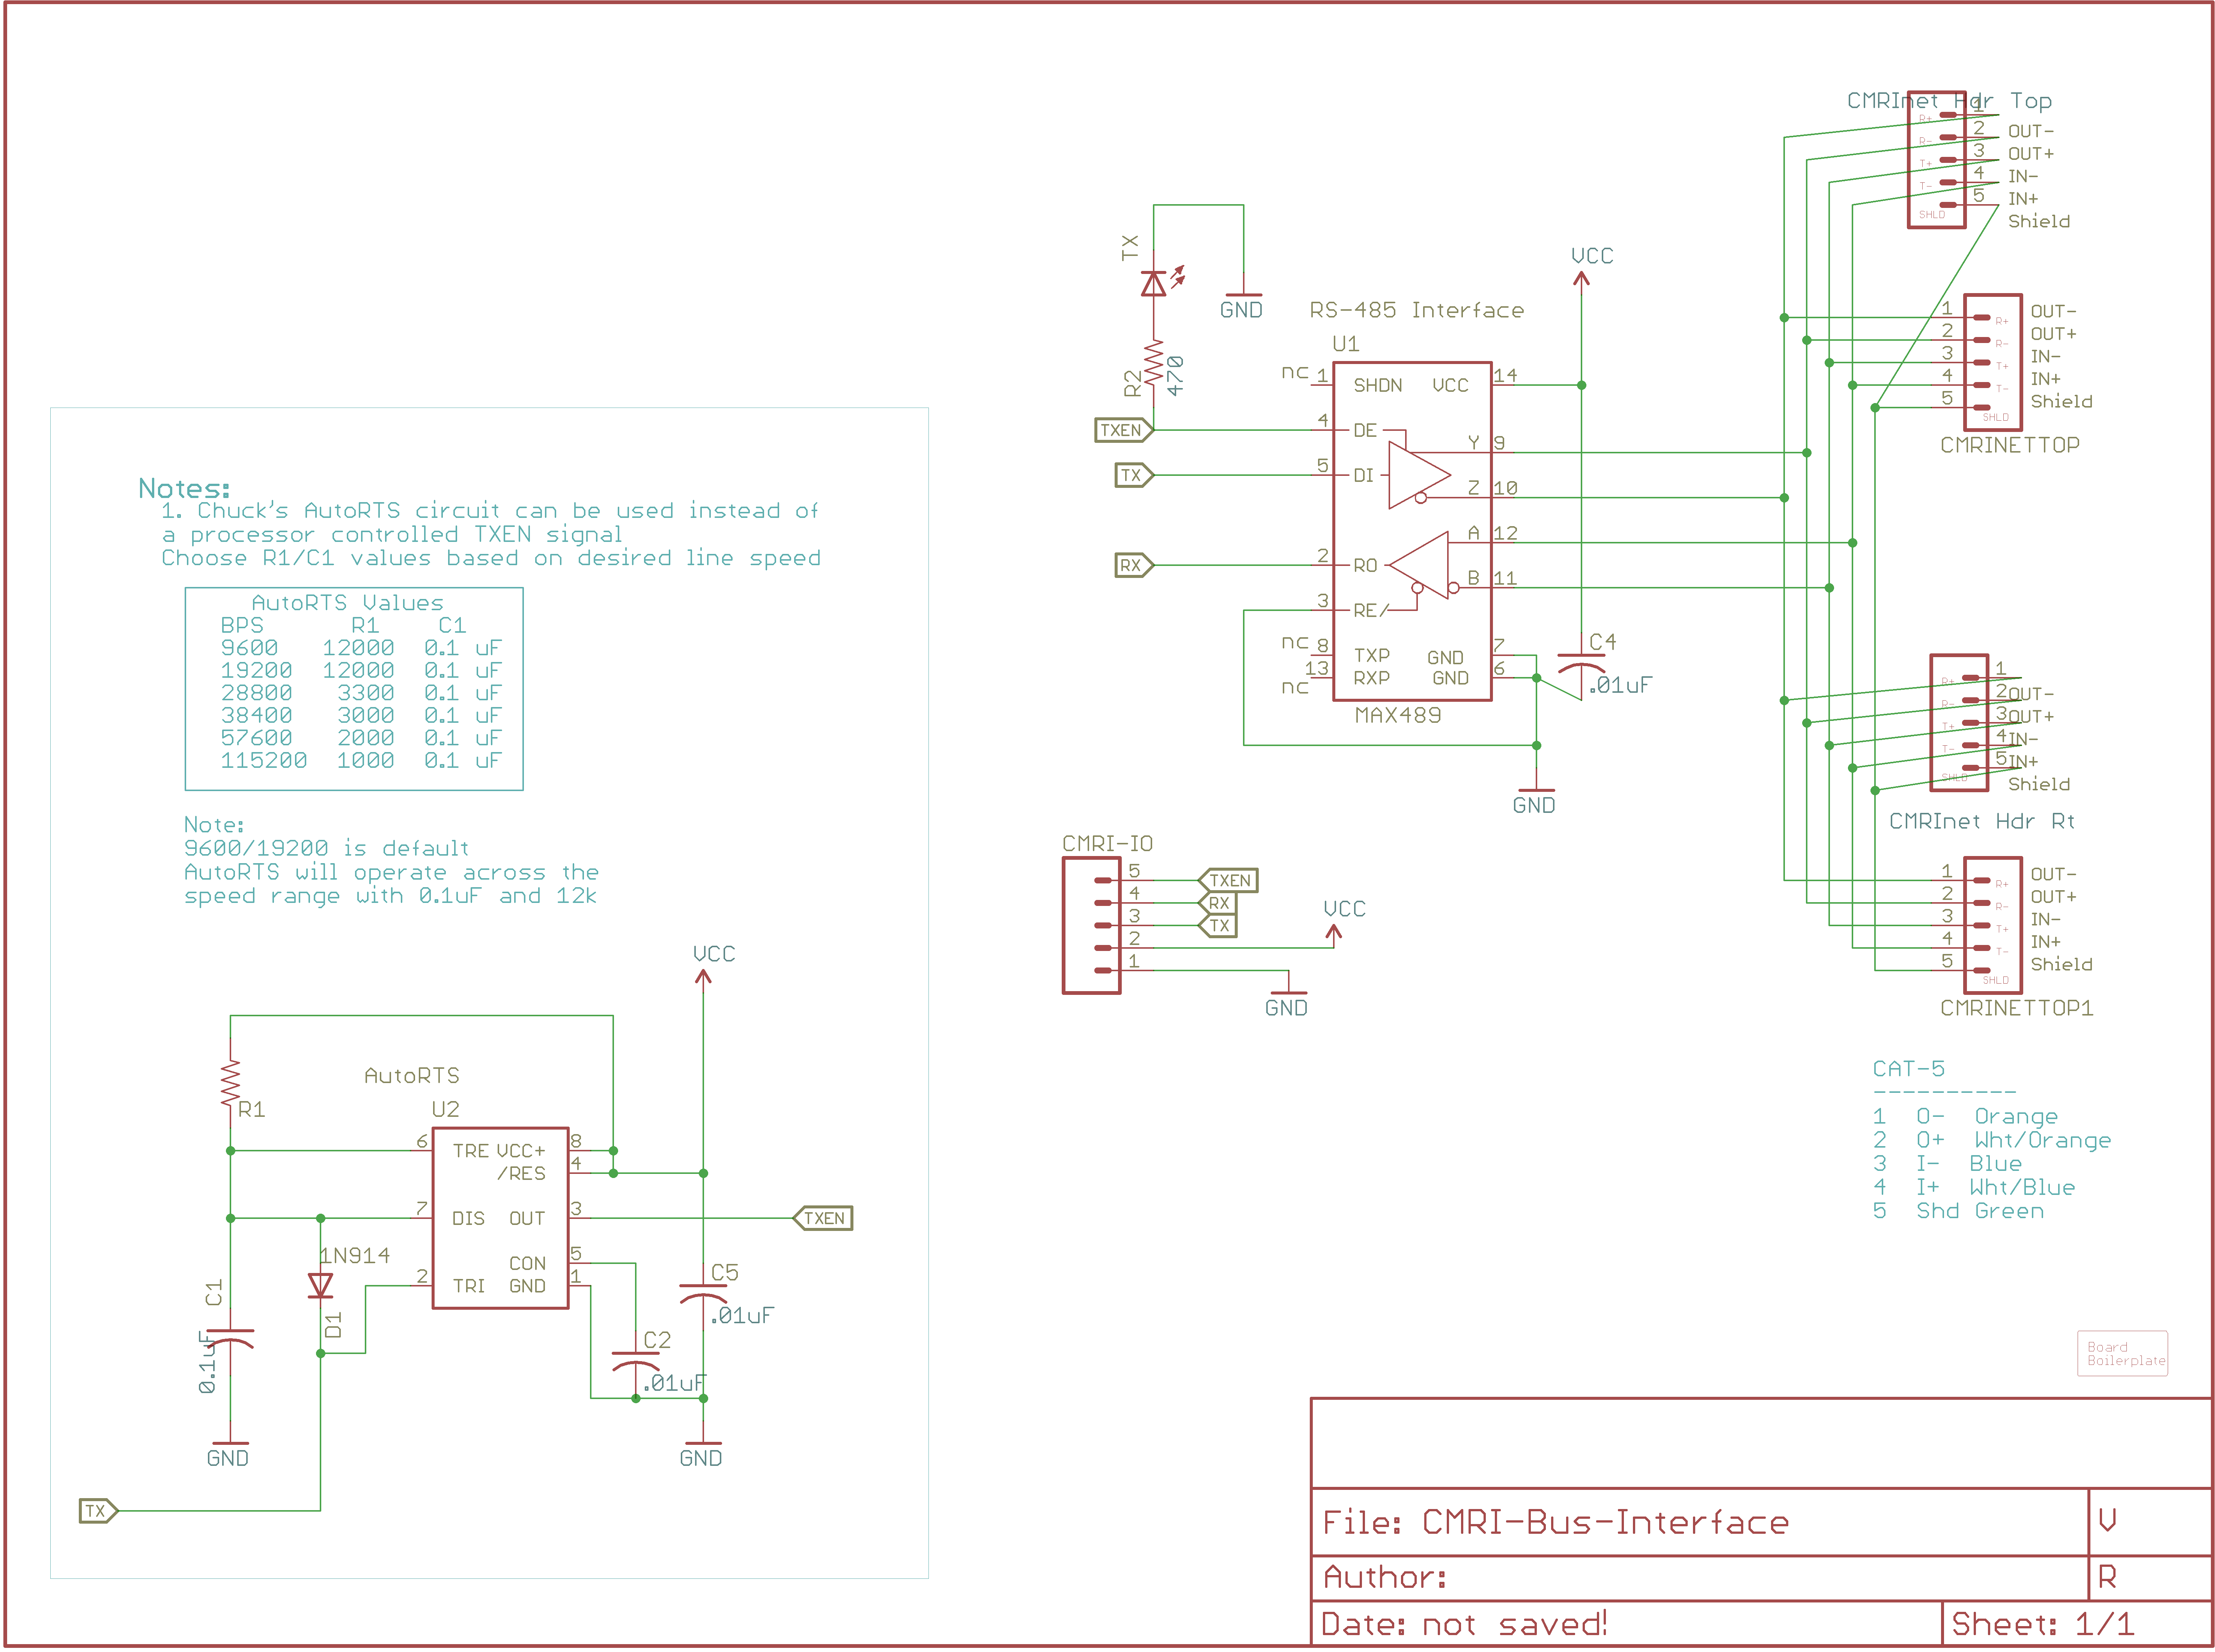
Task: Select the CMRI-IO connector body
Action: [x=1091, y=925]
